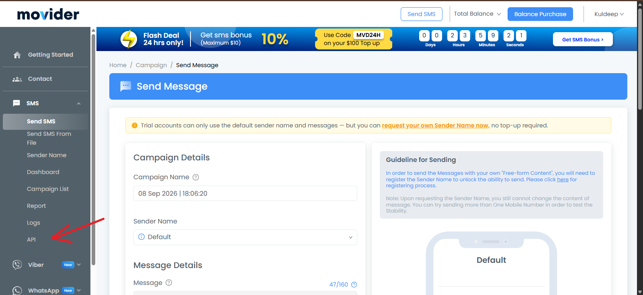Click the SMS chat bubble icon

click(16, 103)
